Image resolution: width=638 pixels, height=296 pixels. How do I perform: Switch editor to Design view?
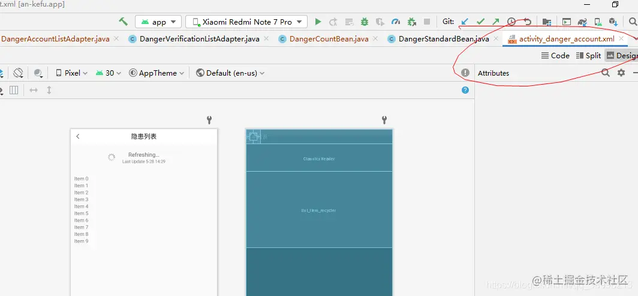[x=621, y=56]
